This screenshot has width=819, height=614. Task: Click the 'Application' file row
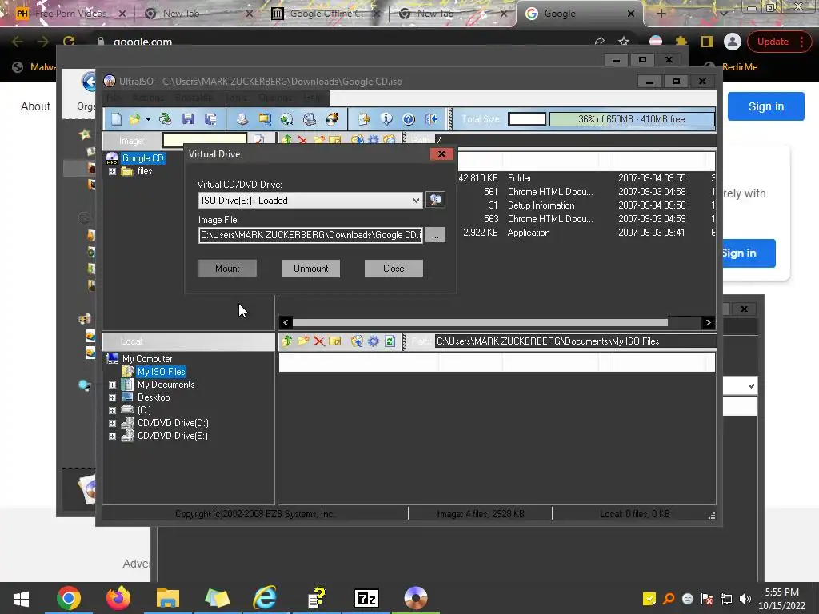[585, 233]
